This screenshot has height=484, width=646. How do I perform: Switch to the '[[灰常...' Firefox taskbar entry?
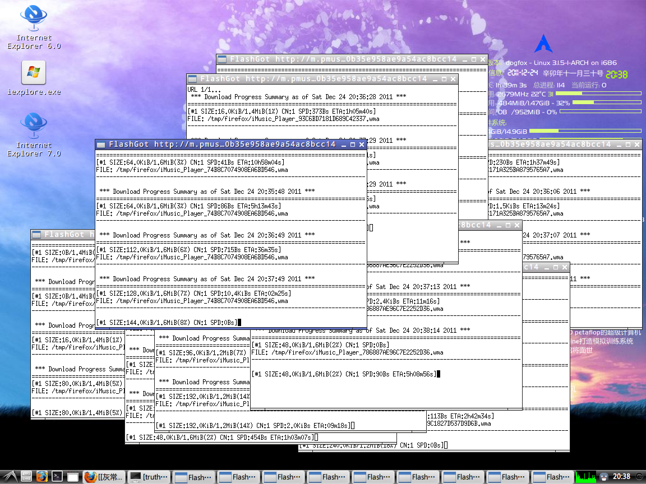pos(104,477)
